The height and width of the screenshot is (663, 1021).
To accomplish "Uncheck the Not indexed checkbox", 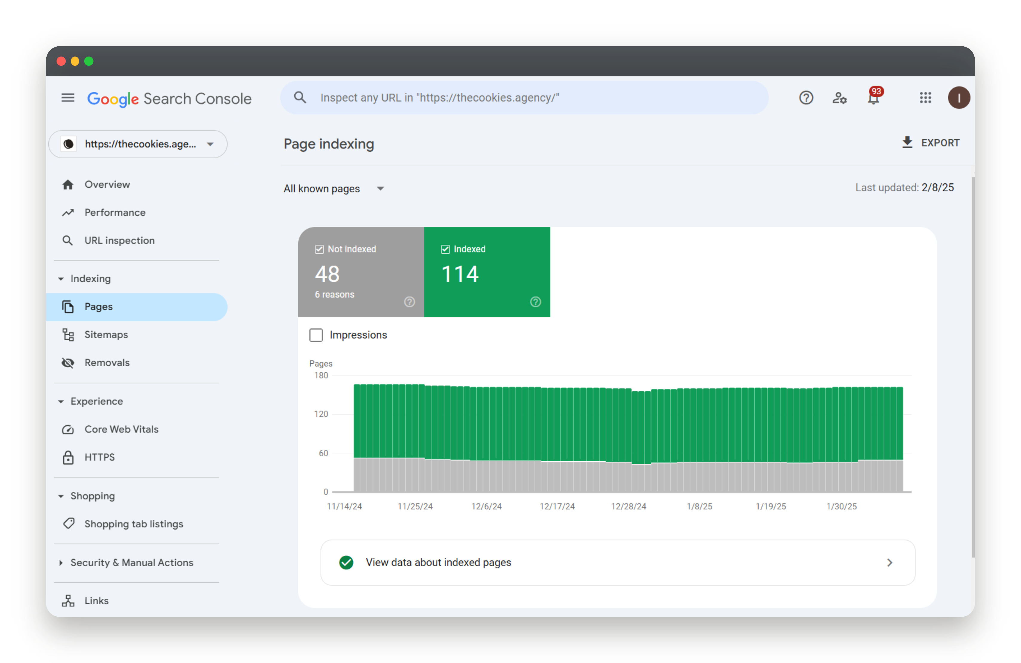I will coord(319,249).
